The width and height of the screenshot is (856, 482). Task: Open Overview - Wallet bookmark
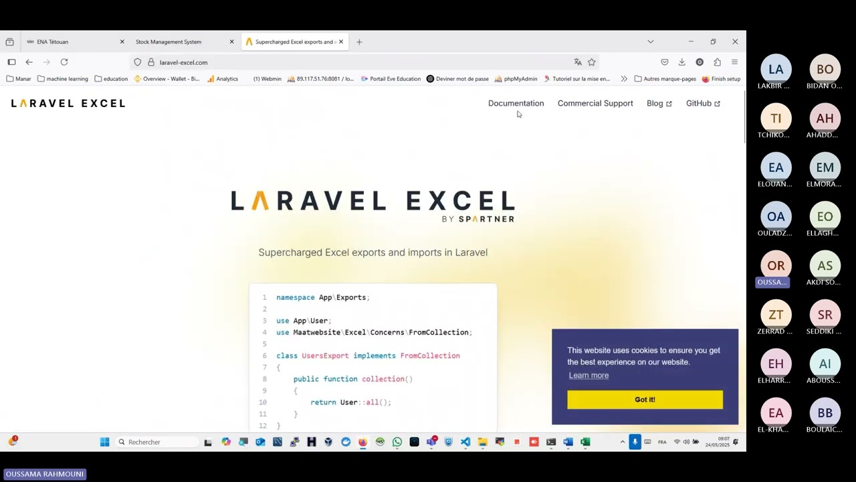pyautogui.click(x=167, y=79)
